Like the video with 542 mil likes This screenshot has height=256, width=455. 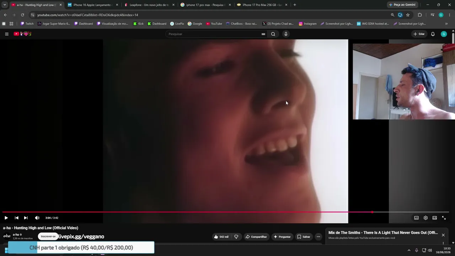click(221, 237)
